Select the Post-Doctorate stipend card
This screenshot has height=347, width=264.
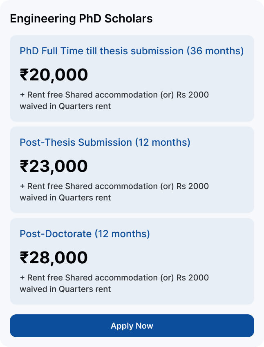tap(132, 261)
